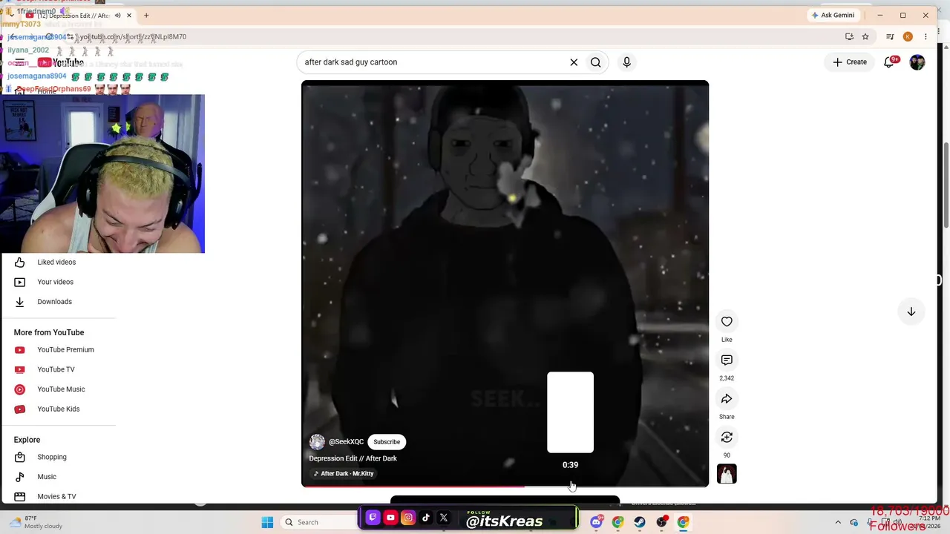Viewport: 950px width, 534px height.
Task: Close the Depression Edit browser tab
Action: coord(129,16)
